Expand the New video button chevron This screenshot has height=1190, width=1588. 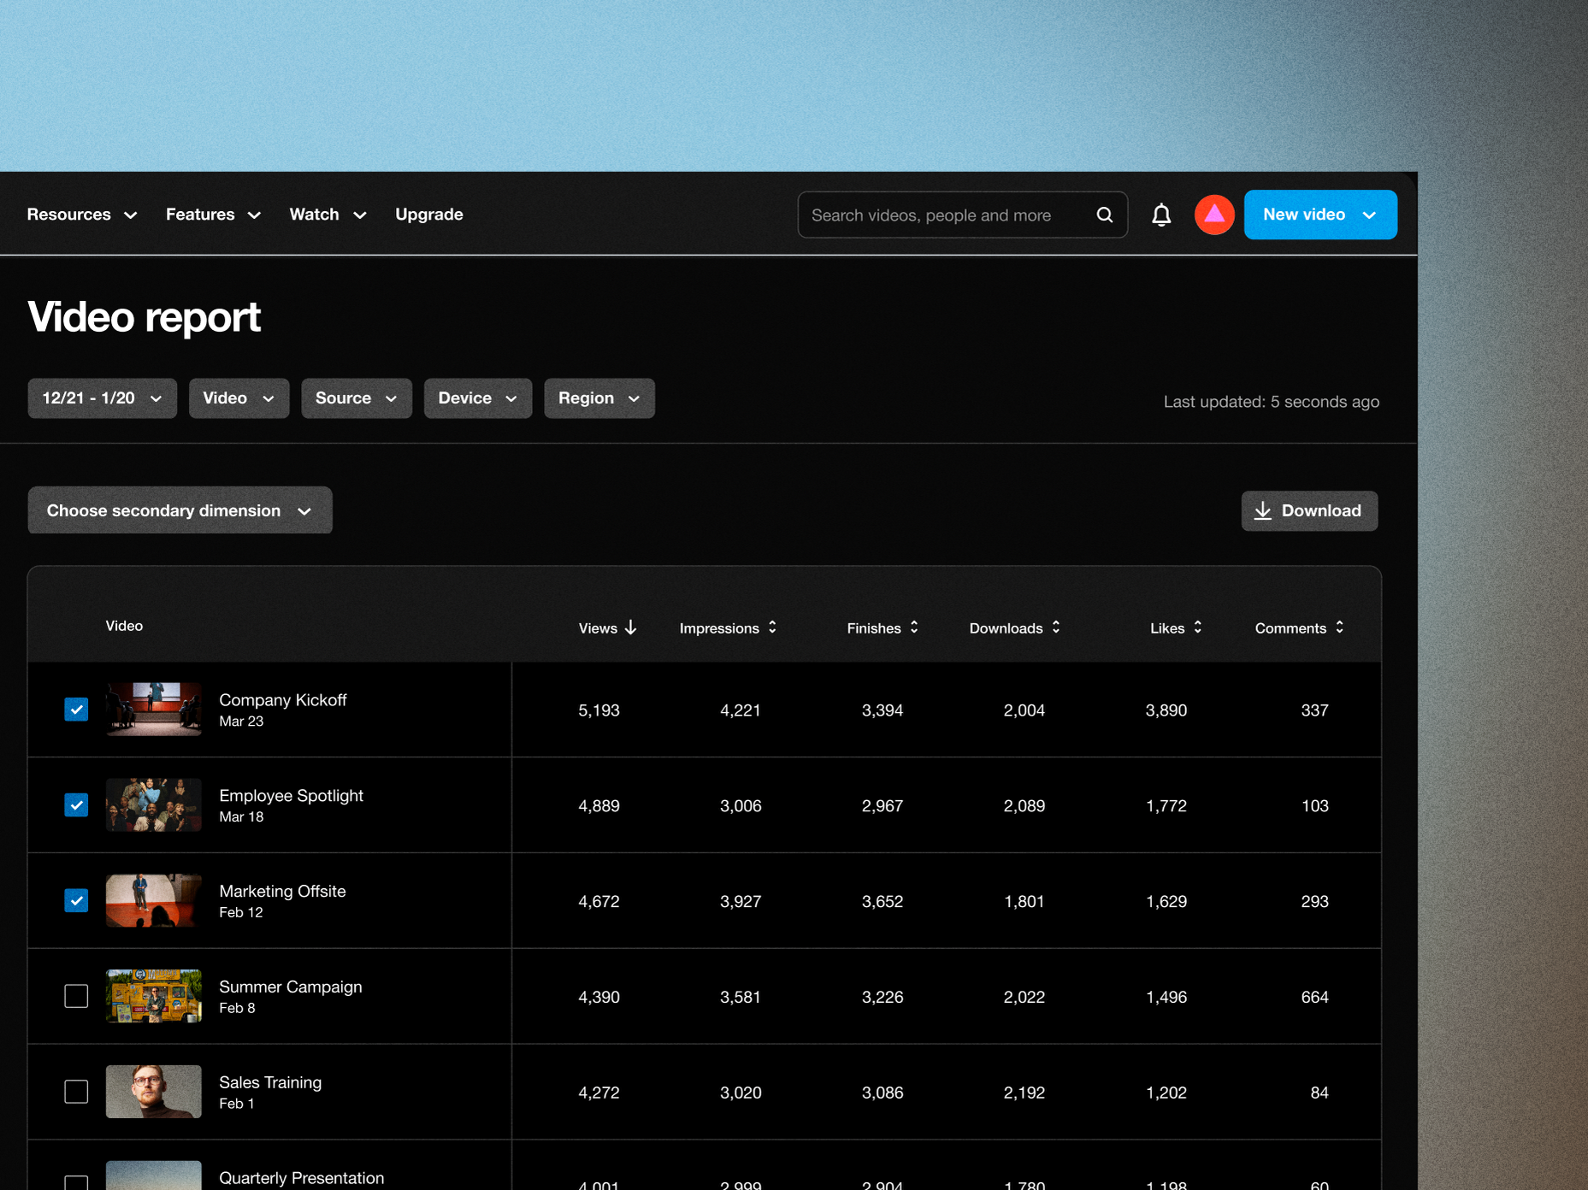(x=1369, y=215)
